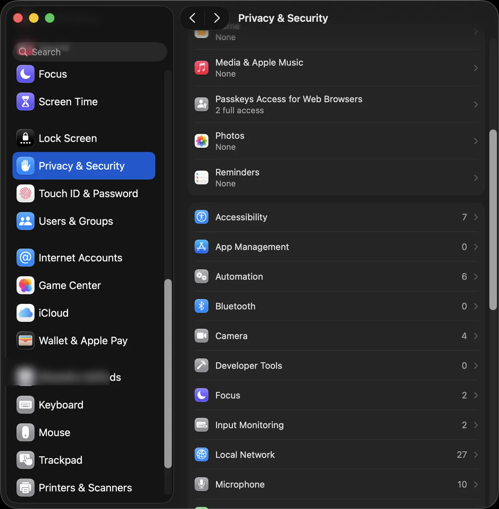Open Focus in the sidebar via moon icon
499x509 pixels.
point(25,74)
